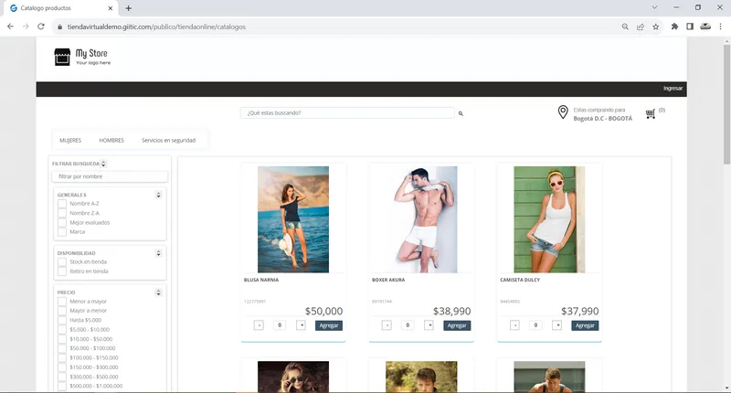Screen dimensions: 731x393
Task: Open the Boxer Akura product image
Action: [x=421, y=219]
